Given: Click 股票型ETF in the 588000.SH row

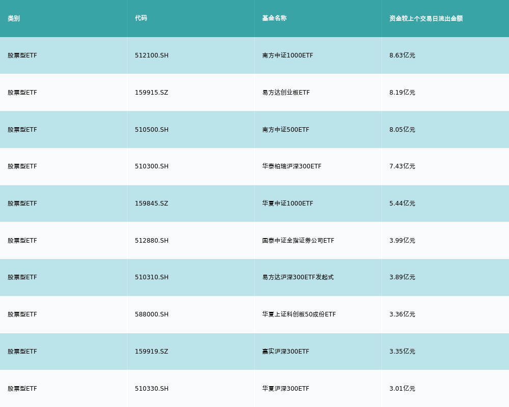Looking at the screenshot, I should [x=22, y=314].
